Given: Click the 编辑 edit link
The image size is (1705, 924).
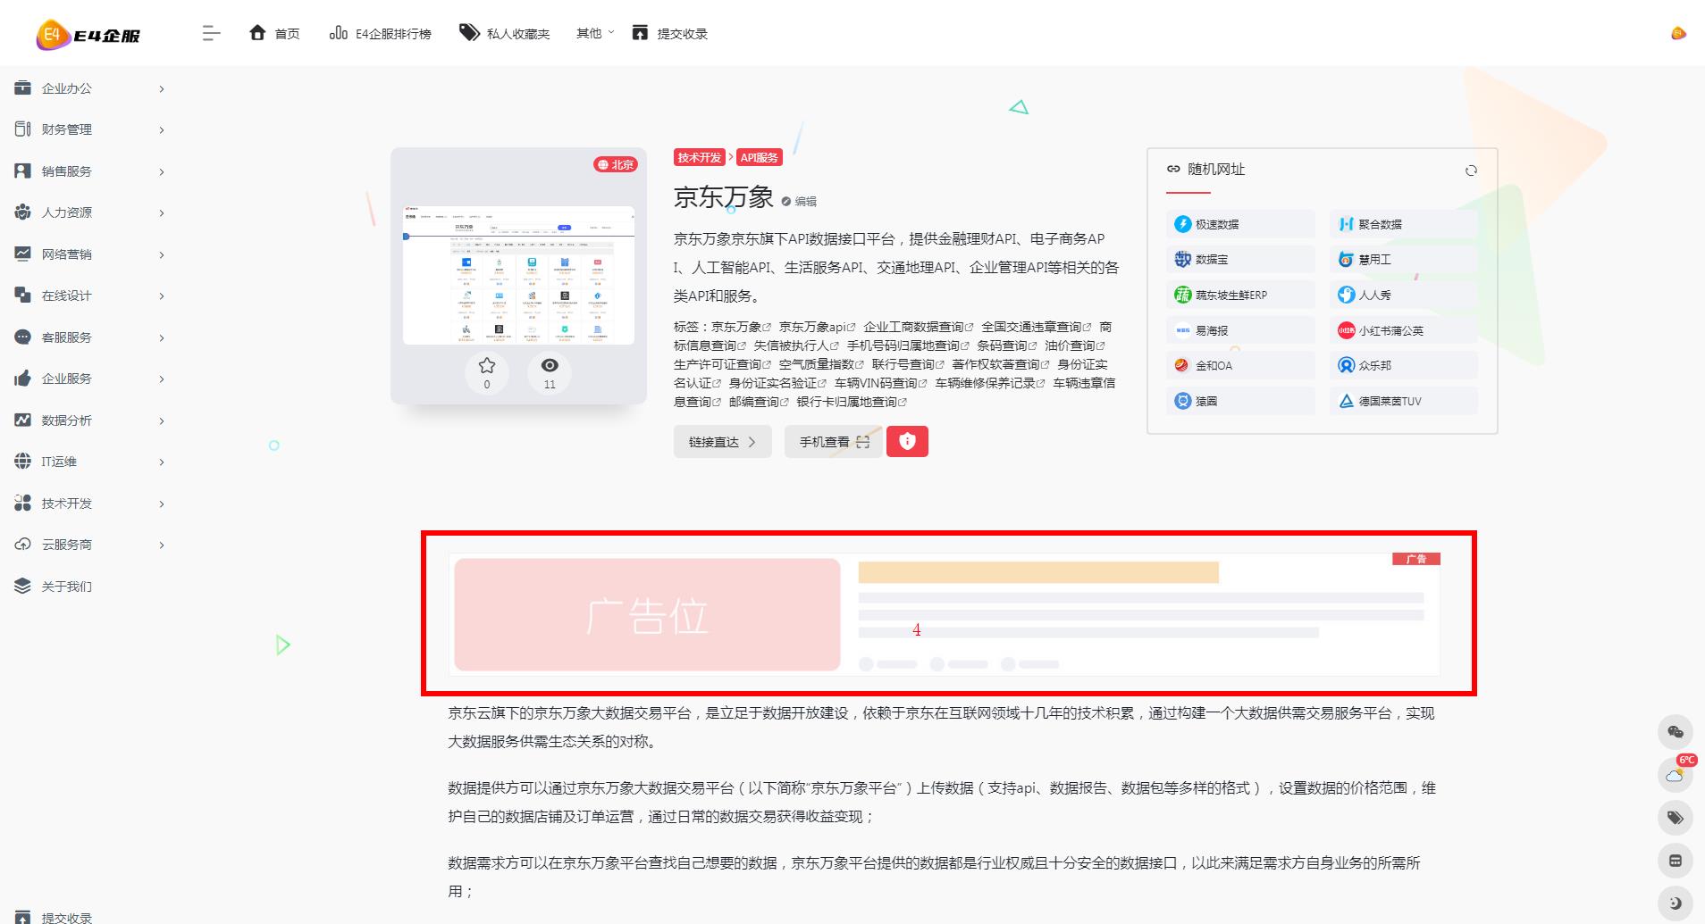Looking at the screenshot, I should (x=799, y=202).
